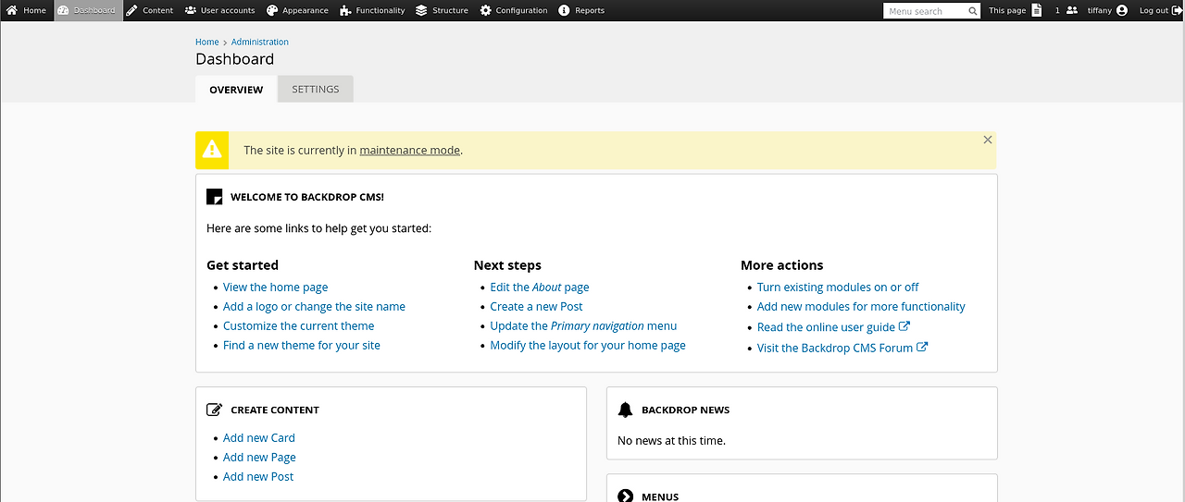Image resolution: width=1185 pixels, height=502 pixels.
Task: Click Add new Card link
Action: coord(259,438)
